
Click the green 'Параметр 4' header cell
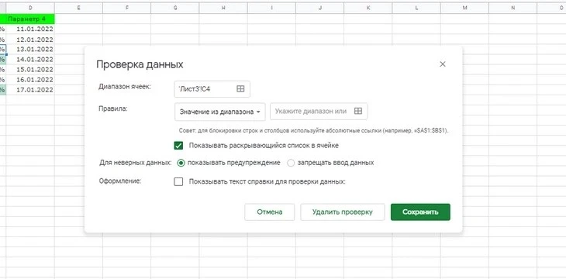click(30, 19)
